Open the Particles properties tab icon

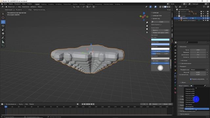pyautogui.click(x=175, y=76)
